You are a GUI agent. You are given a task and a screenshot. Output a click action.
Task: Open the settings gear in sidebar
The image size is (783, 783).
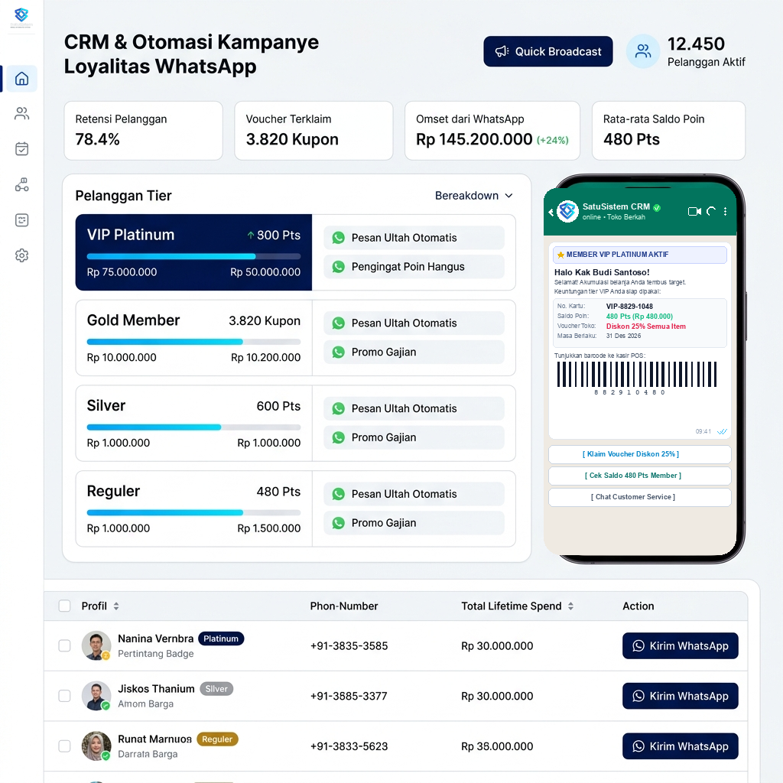point(21,255)
